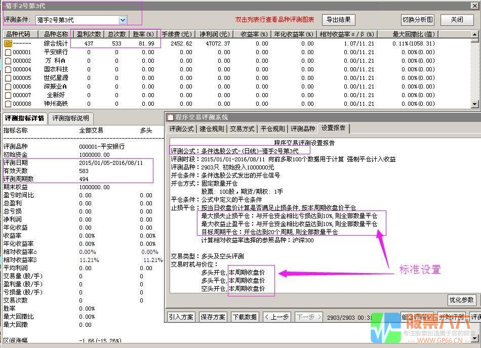Select the 世纪星源 name cell
Image resolution: width=481 pixels, height=348 pixels.
(56, 78)
